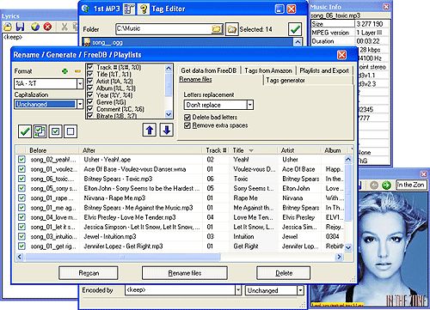Click the Artist column header
The image size is (430, 310).
point(298,150)
